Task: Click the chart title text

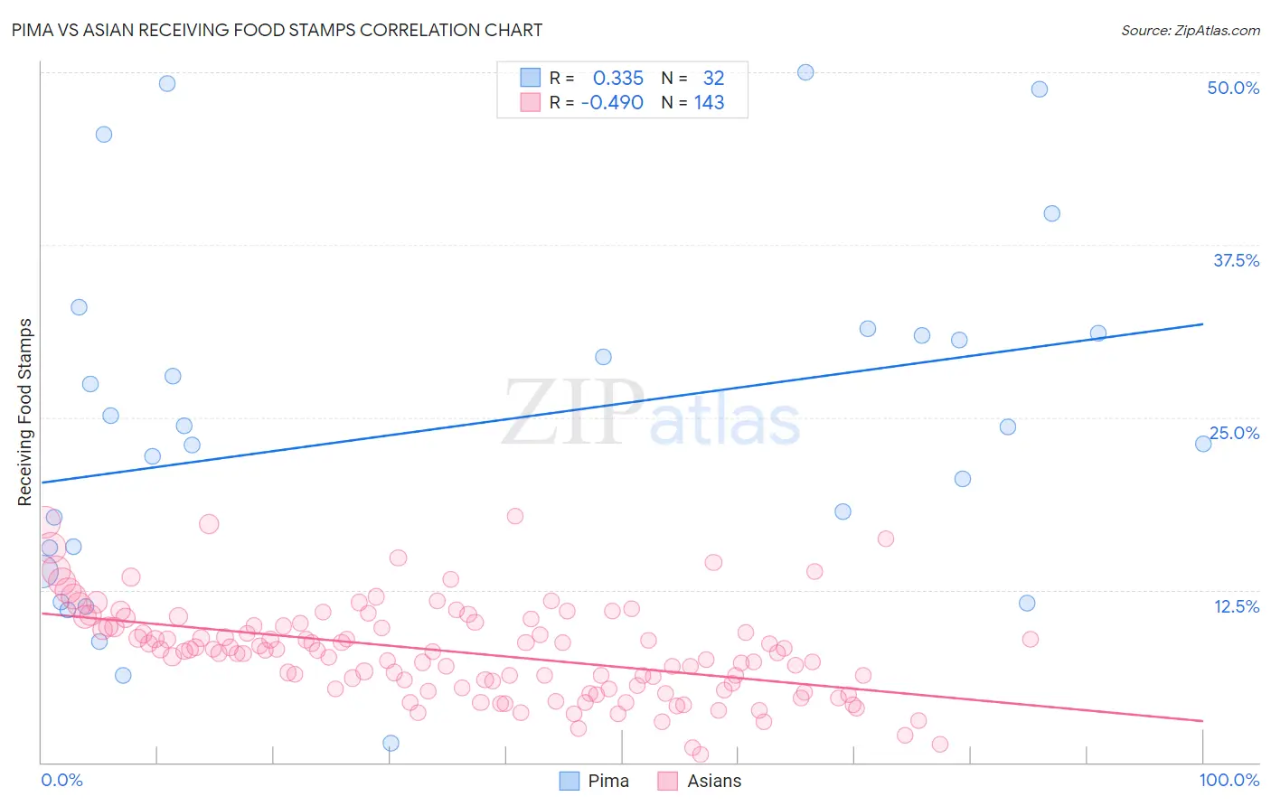Action: tap(277, 30)
